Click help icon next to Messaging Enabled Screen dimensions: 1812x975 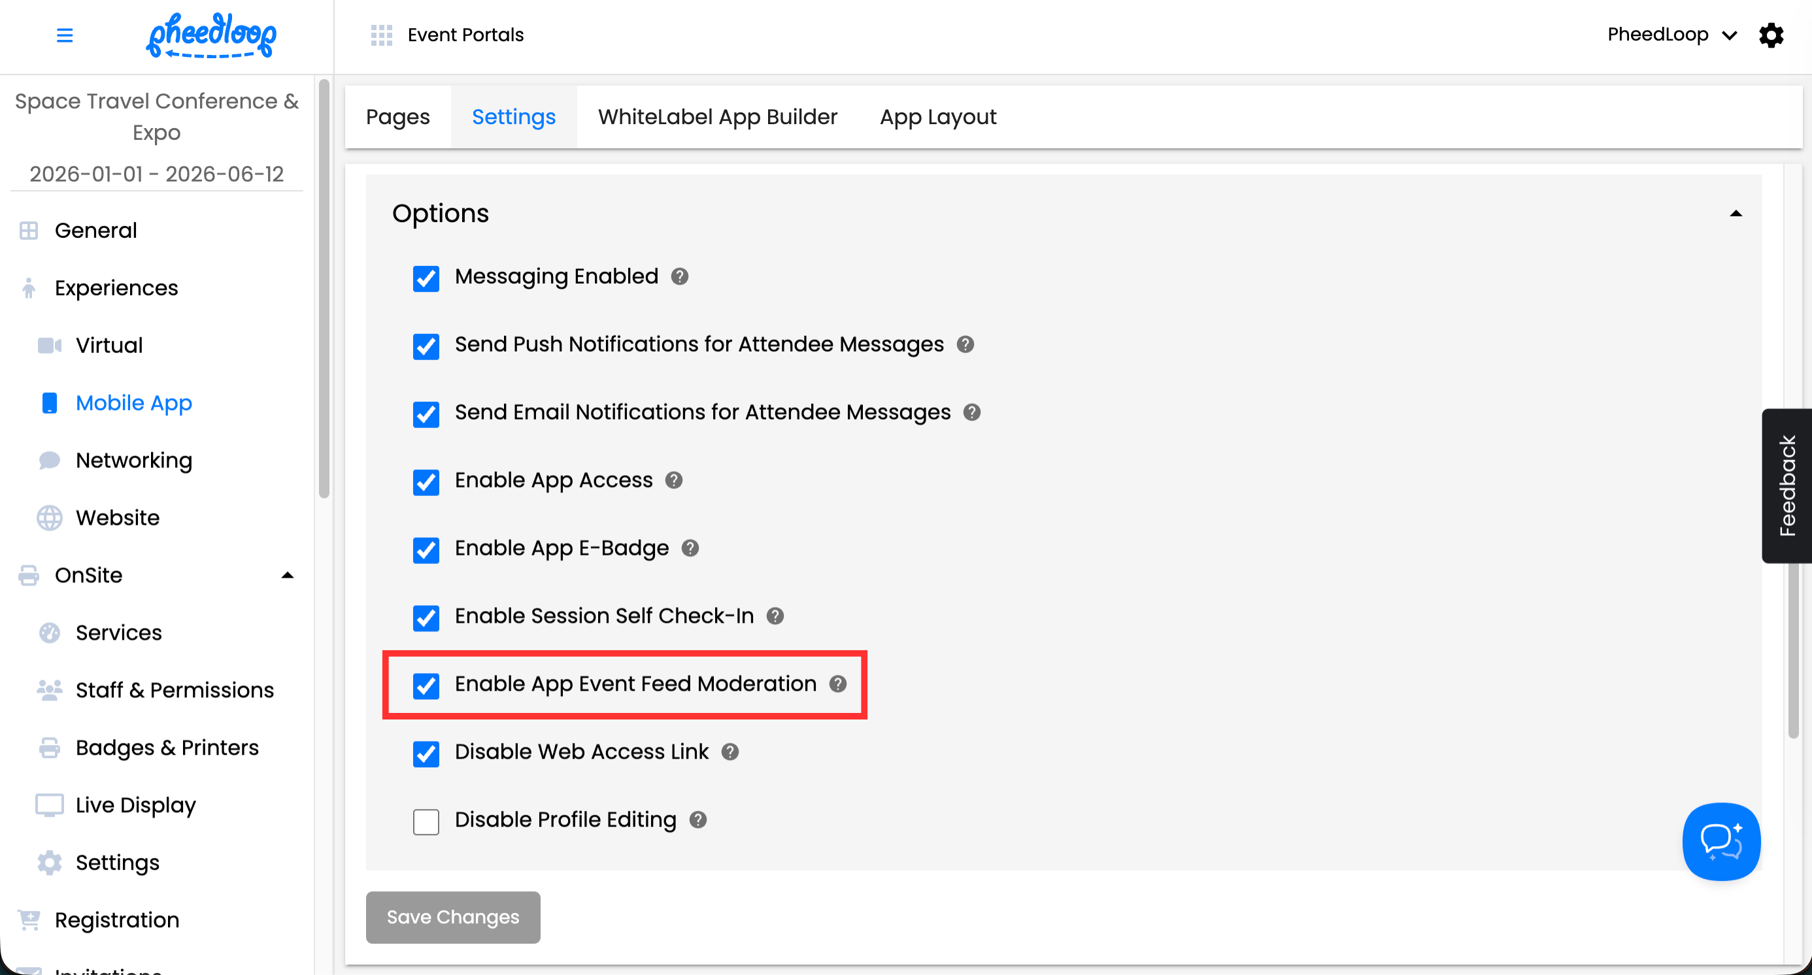coord(680,276)
